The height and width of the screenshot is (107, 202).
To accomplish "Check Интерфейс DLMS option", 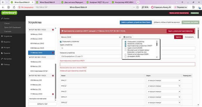I will click(x=126, y=57).
